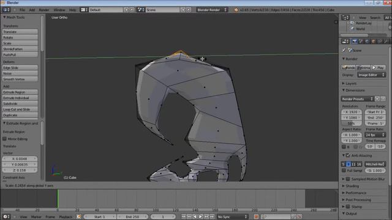
Task: Open the 24 fps frame rate dropdown
Action: point(375,134)
